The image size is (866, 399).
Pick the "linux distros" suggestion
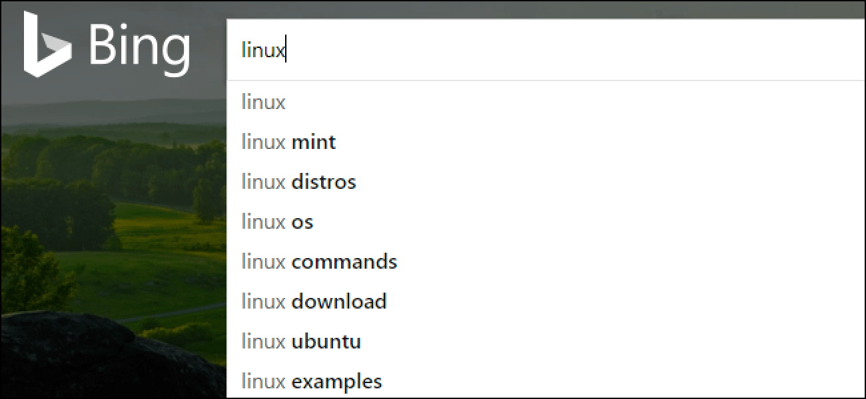pos(298,182)
